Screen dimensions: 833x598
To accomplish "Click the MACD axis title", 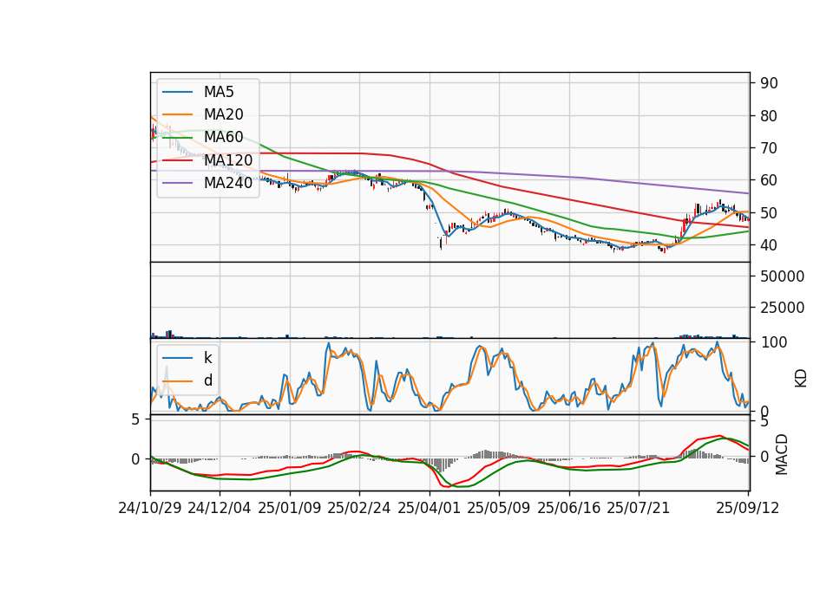I will point(781,454).
